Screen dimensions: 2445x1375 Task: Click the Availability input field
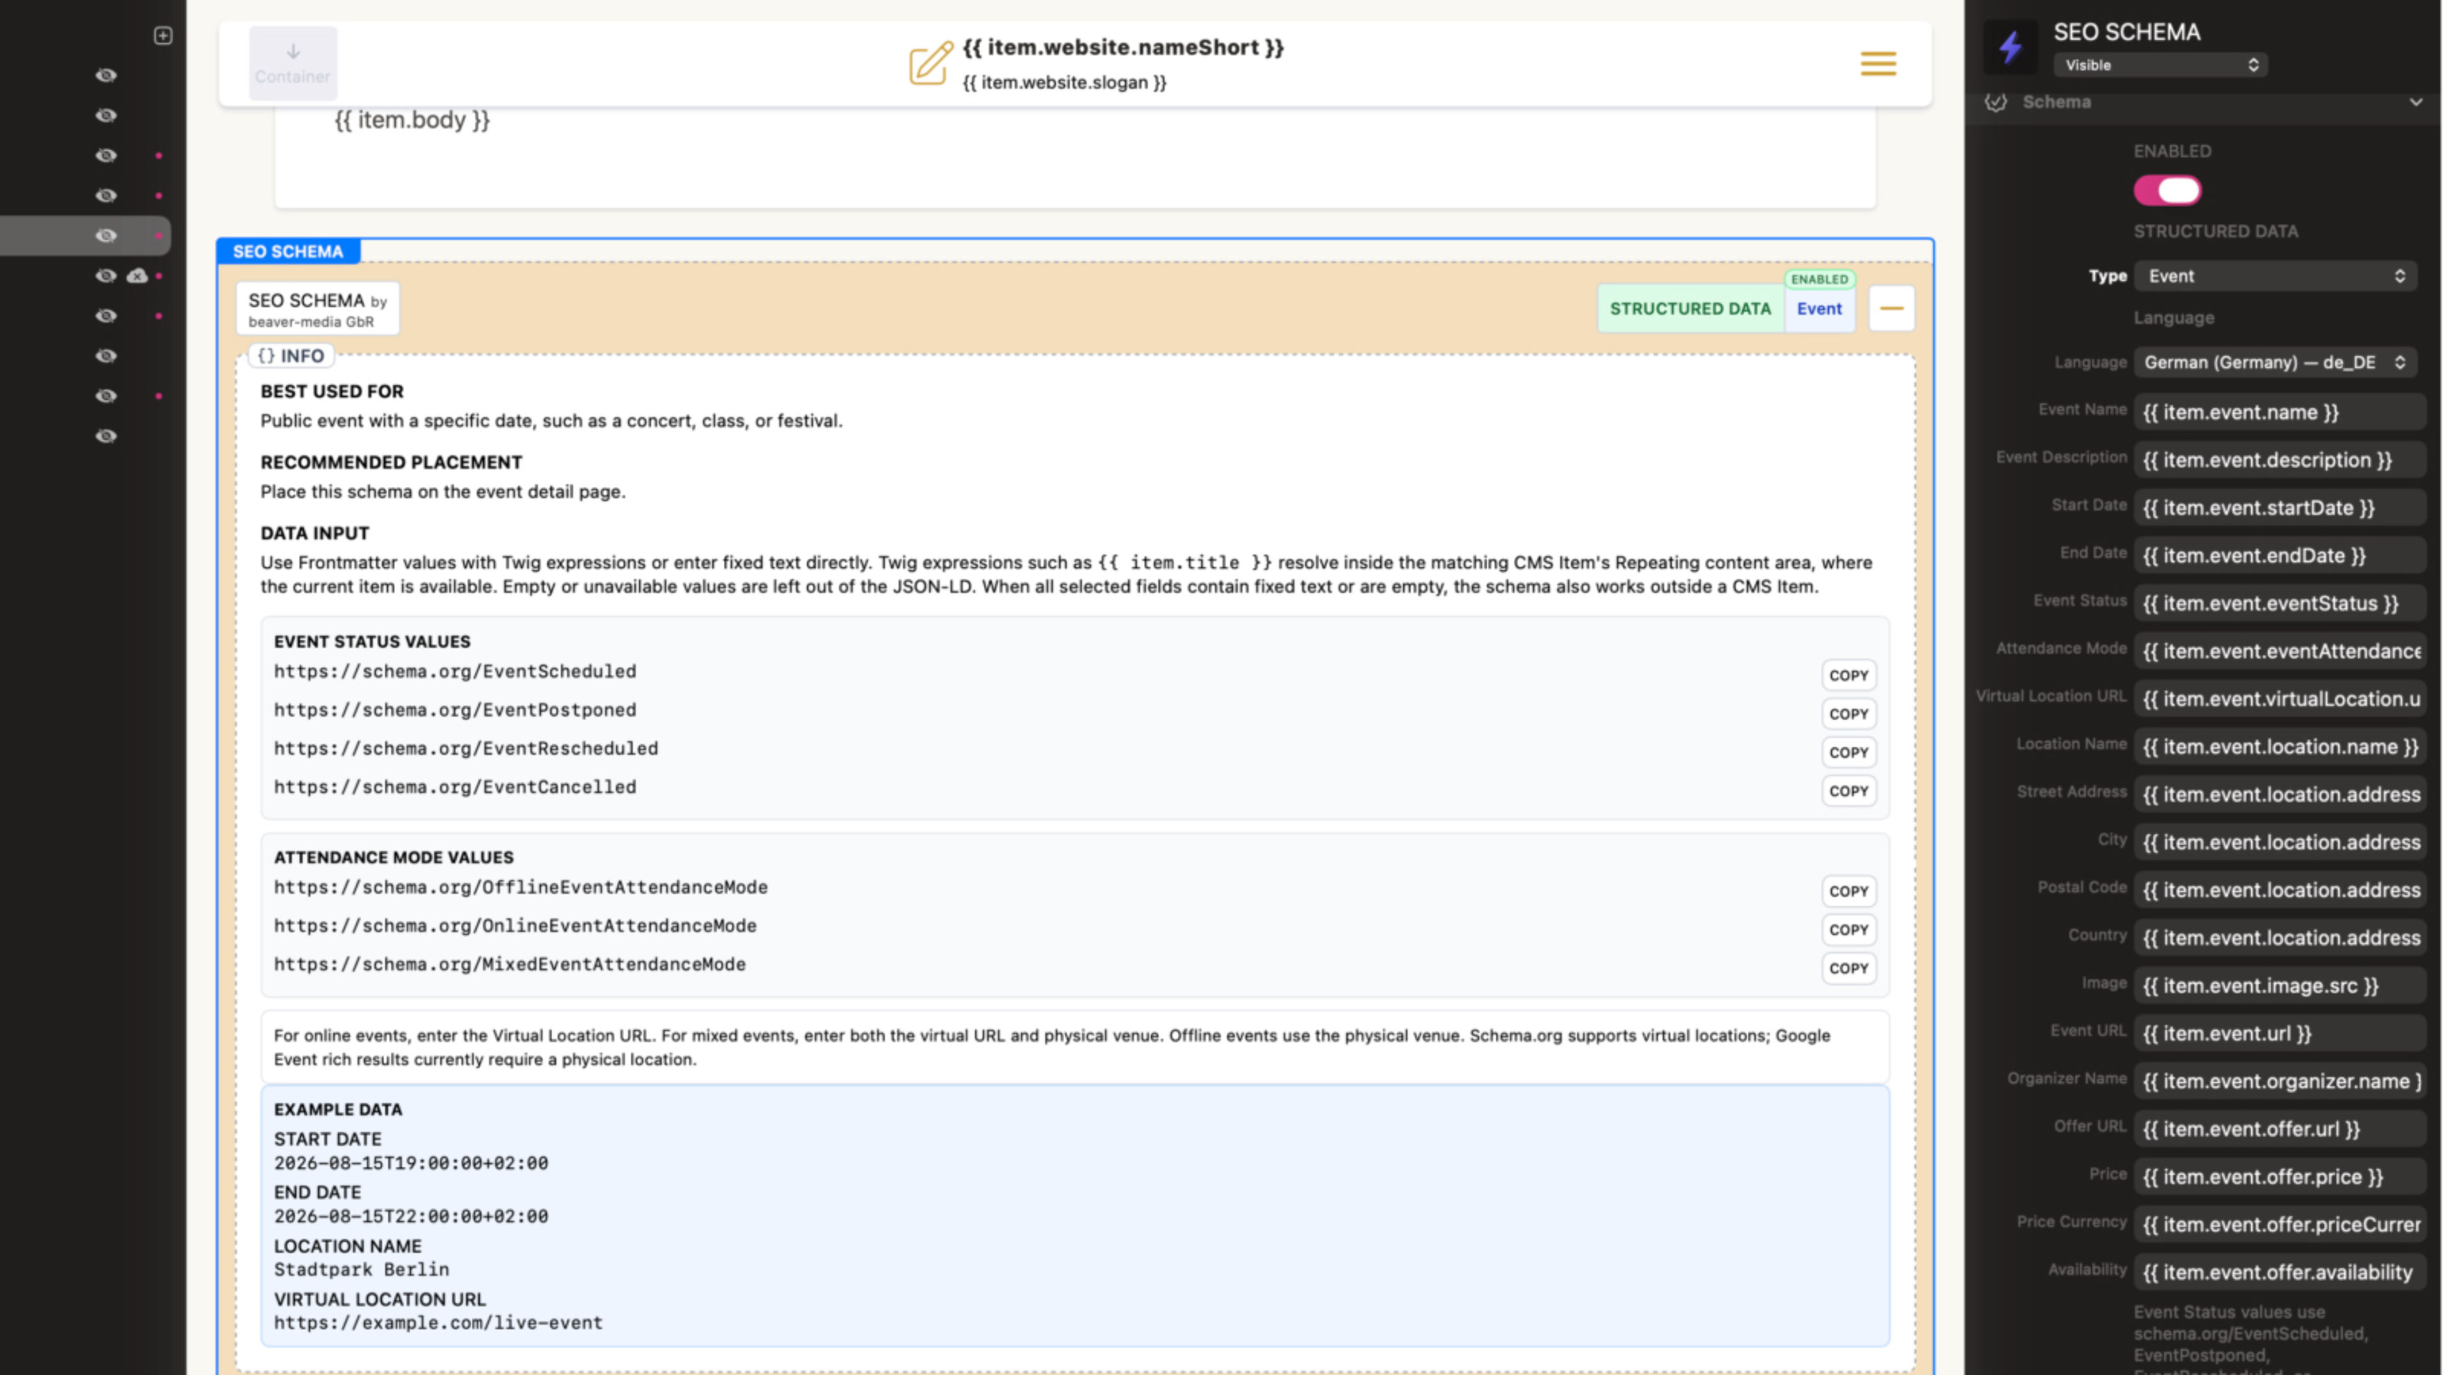pyautogui.click(x=2280, y=1273)
